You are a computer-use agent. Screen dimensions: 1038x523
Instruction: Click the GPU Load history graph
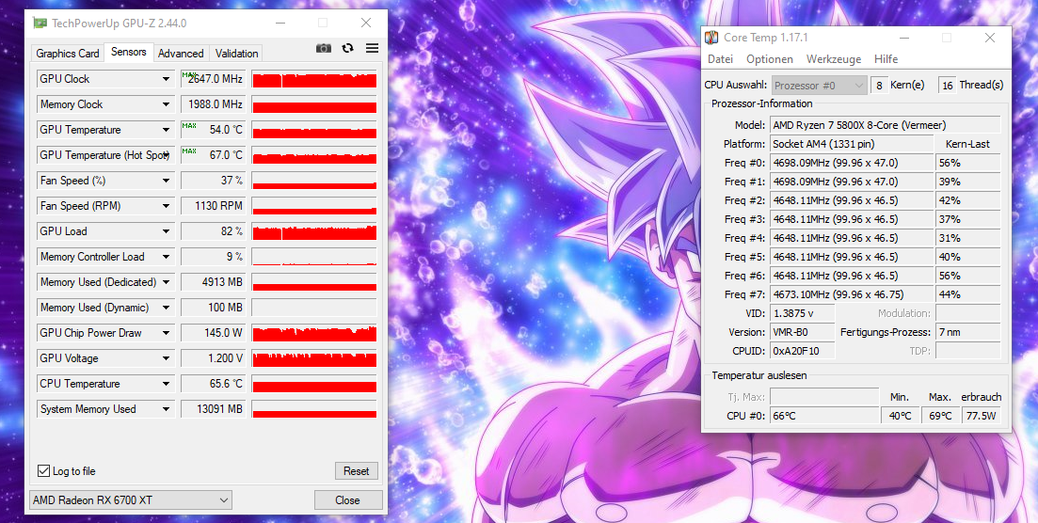(313, 231)
